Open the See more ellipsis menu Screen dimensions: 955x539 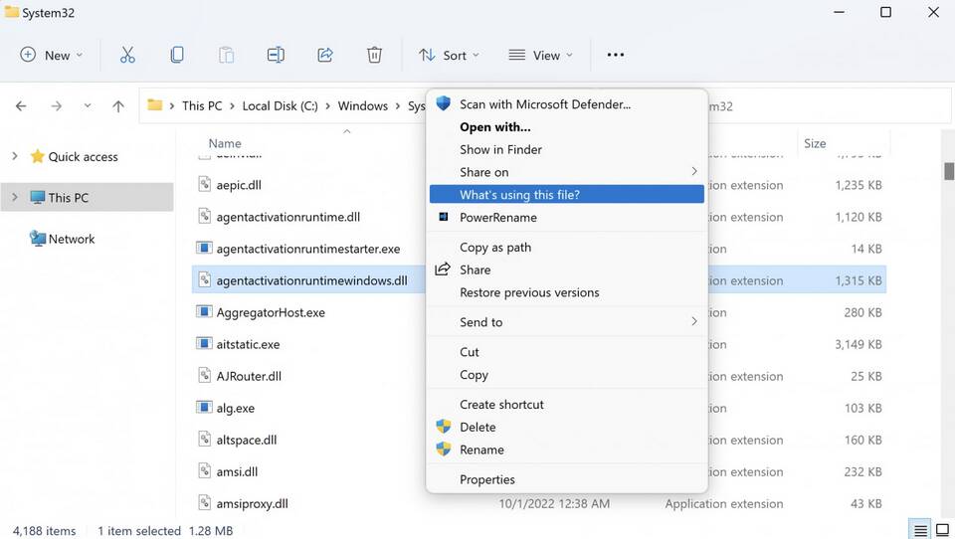[616, 55]
